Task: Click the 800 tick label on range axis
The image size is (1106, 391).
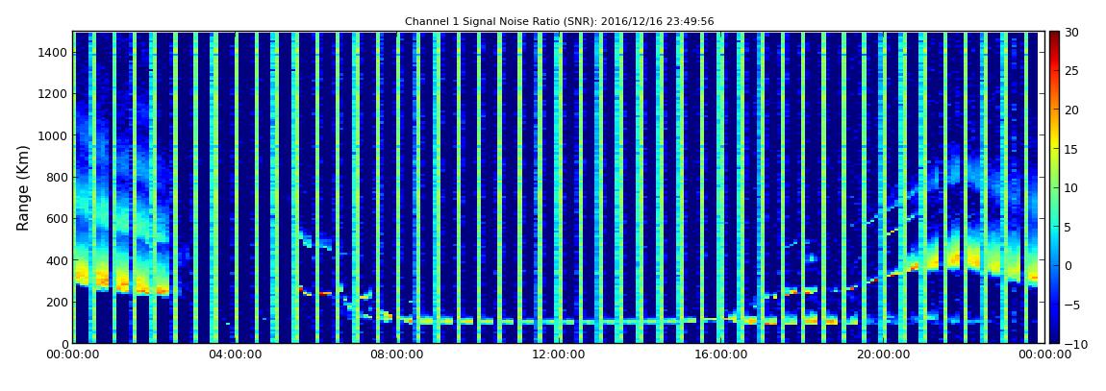Action: click(57, 178)
